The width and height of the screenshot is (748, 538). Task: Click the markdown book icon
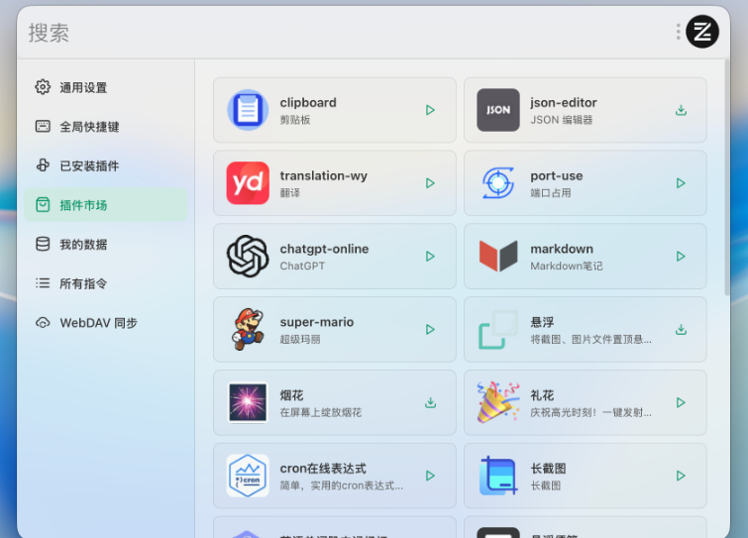(x=498, y=257)
